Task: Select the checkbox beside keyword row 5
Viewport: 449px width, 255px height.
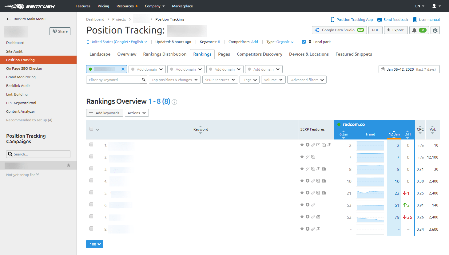Action: [x=91, y=192]
